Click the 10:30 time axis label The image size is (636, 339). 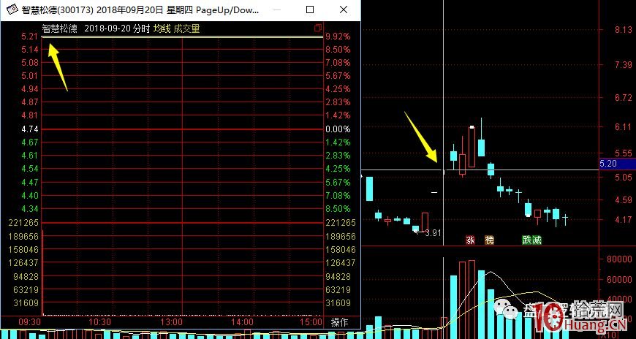(x=99, y=322)
